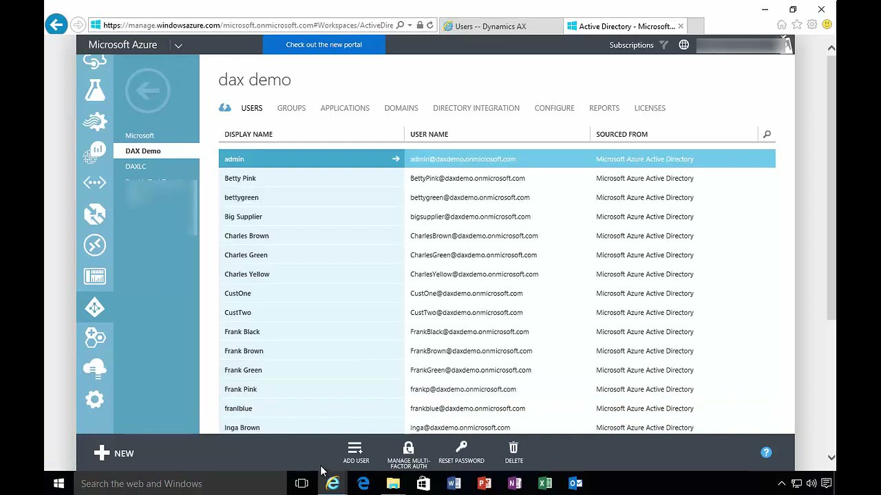Screen dimensions: 881x495
Task: Open File Explorer from the taskbar
Action: (x=393, y=483)
